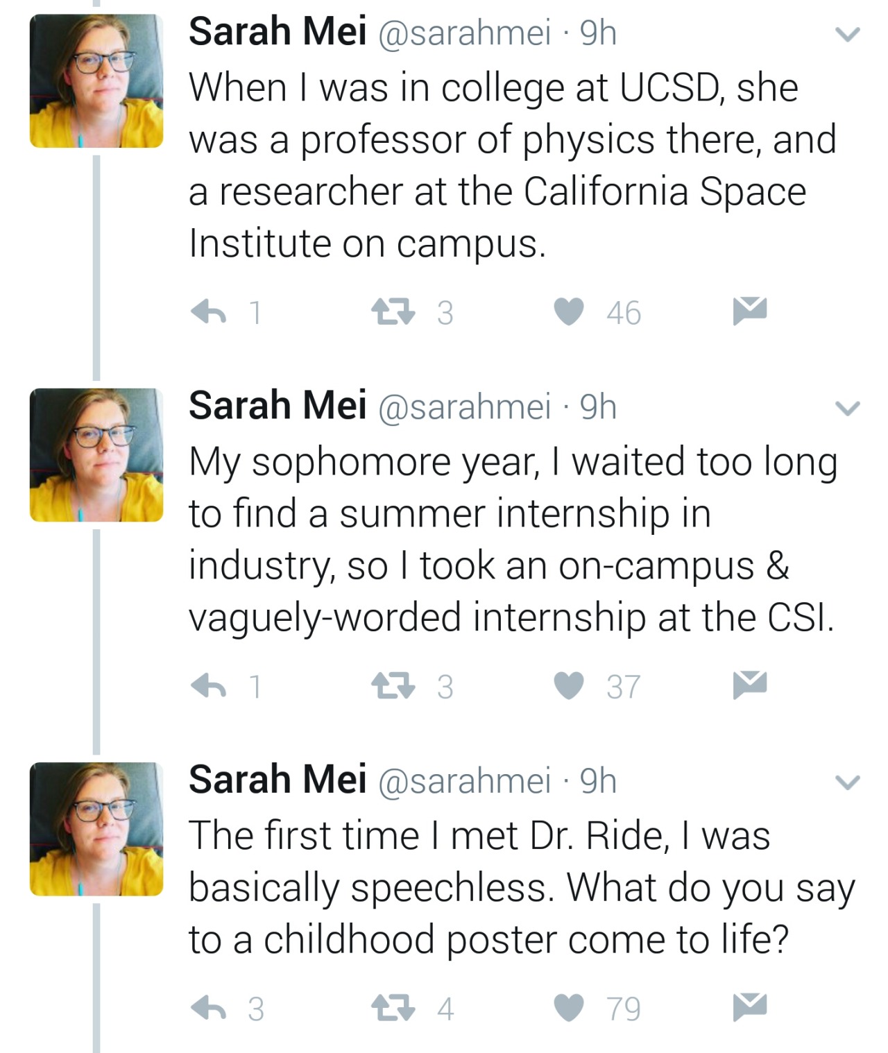Reply to the summer internship tweet
Screen dimensions: 888x1053
coord(209,686)
